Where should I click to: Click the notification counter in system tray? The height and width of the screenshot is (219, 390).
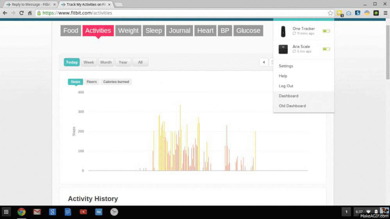346,212
